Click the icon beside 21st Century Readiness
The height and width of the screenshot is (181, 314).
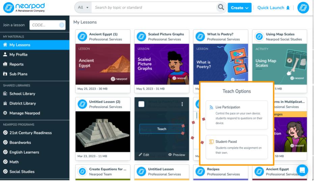pos(5,132)
